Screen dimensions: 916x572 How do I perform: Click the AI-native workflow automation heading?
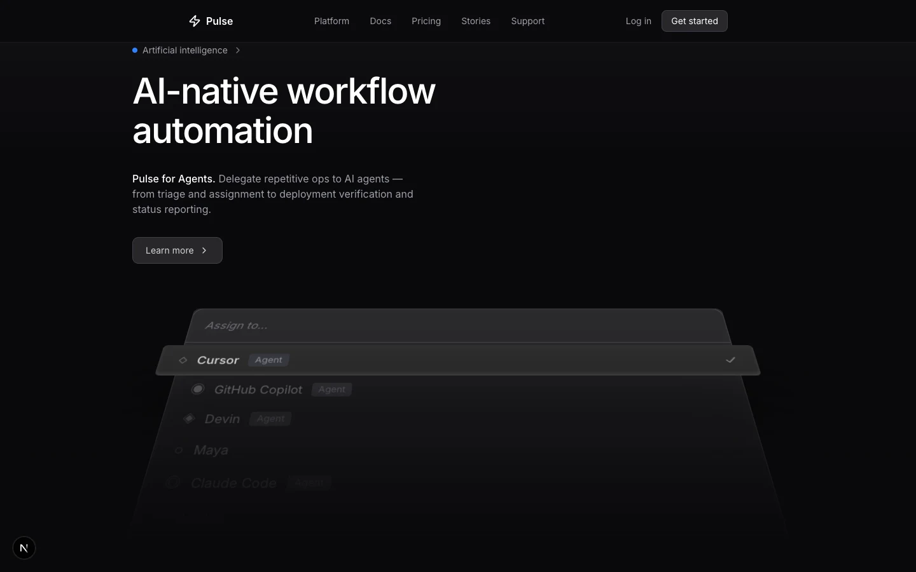284,111
